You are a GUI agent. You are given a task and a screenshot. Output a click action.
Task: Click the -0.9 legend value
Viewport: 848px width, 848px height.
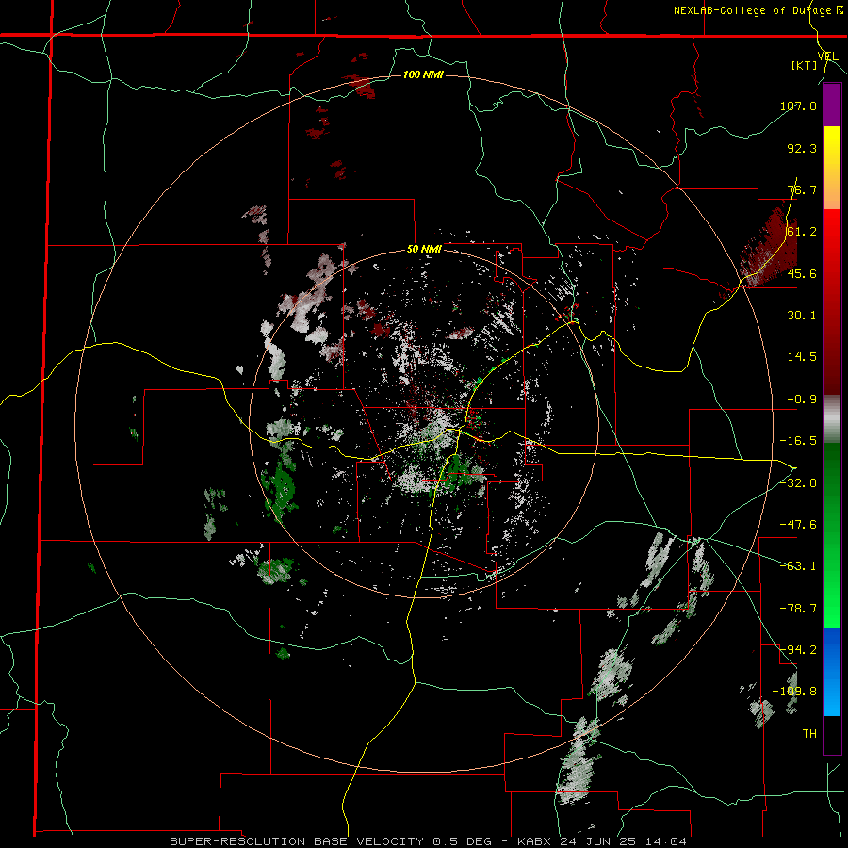click(x=802, y=400)
